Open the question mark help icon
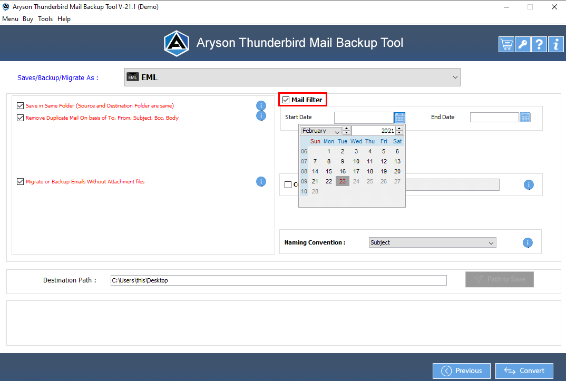Image resolution: width=566 pixels, height=381 pixels. [x=539, y=44]
